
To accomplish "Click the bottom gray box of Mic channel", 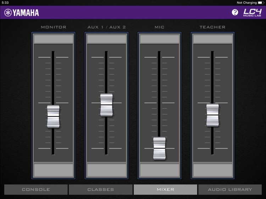I will click(160, 170).
